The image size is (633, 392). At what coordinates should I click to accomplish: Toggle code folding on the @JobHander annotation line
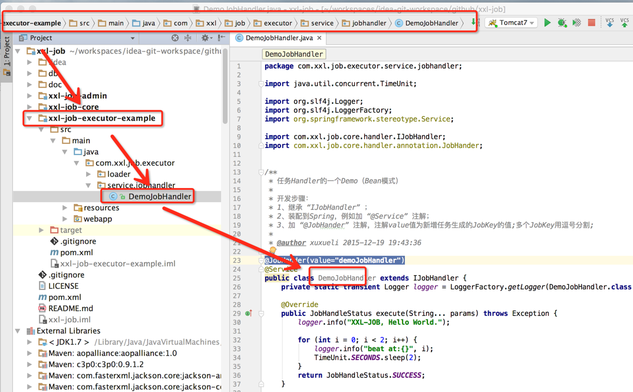(261, 260)
